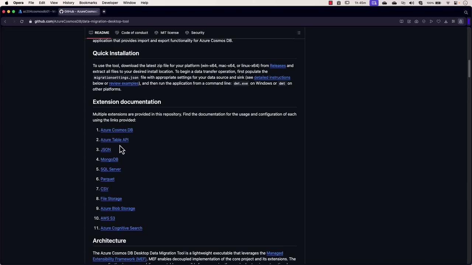
Task: Open the Window menu
Action: [x=129, y=3]
